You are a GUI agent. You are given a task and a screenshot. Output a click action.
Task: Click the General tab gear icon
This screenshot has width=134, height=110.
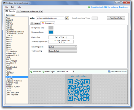click(32, 23)
